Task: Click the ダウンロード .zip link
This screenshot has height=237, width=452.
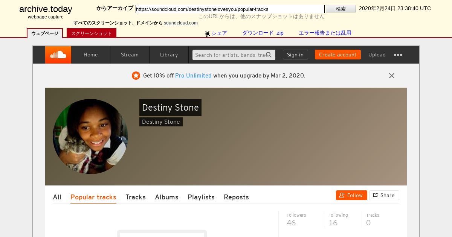Action: tap(263, 33)
